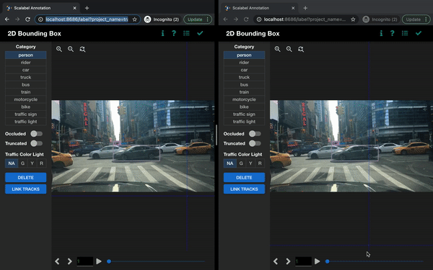Click Update button in right browser
The image size is (433, 270).
tap(416, 19)
